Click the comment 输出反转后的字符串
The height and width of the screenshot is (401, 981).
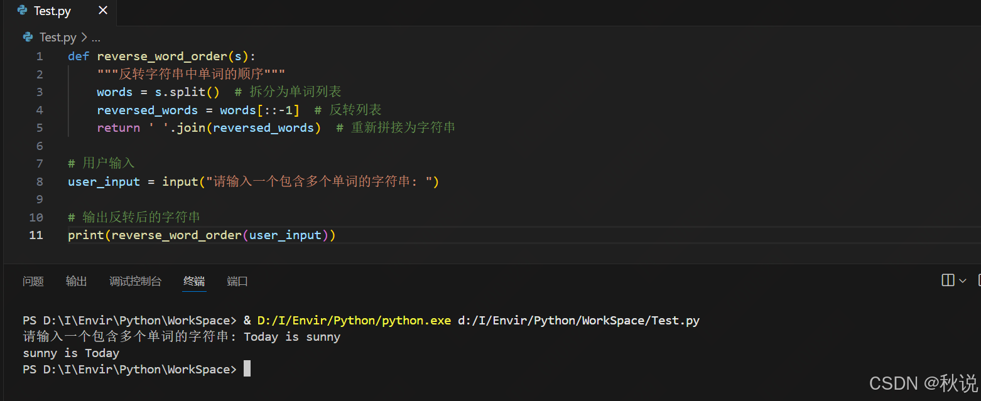134,217
